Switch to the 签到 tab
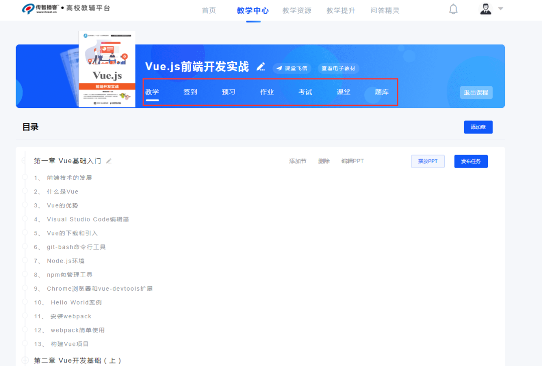 [x=190, y=92]
